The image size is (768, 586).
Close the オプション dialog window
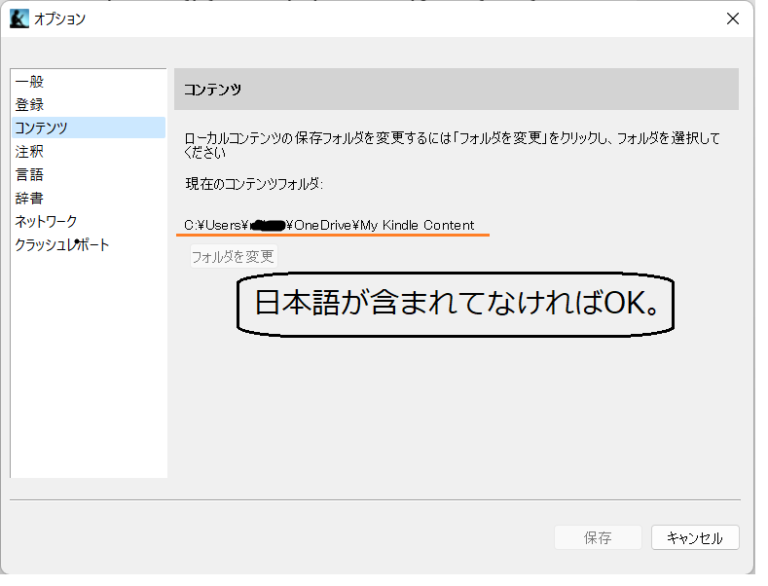pos(732,18)
